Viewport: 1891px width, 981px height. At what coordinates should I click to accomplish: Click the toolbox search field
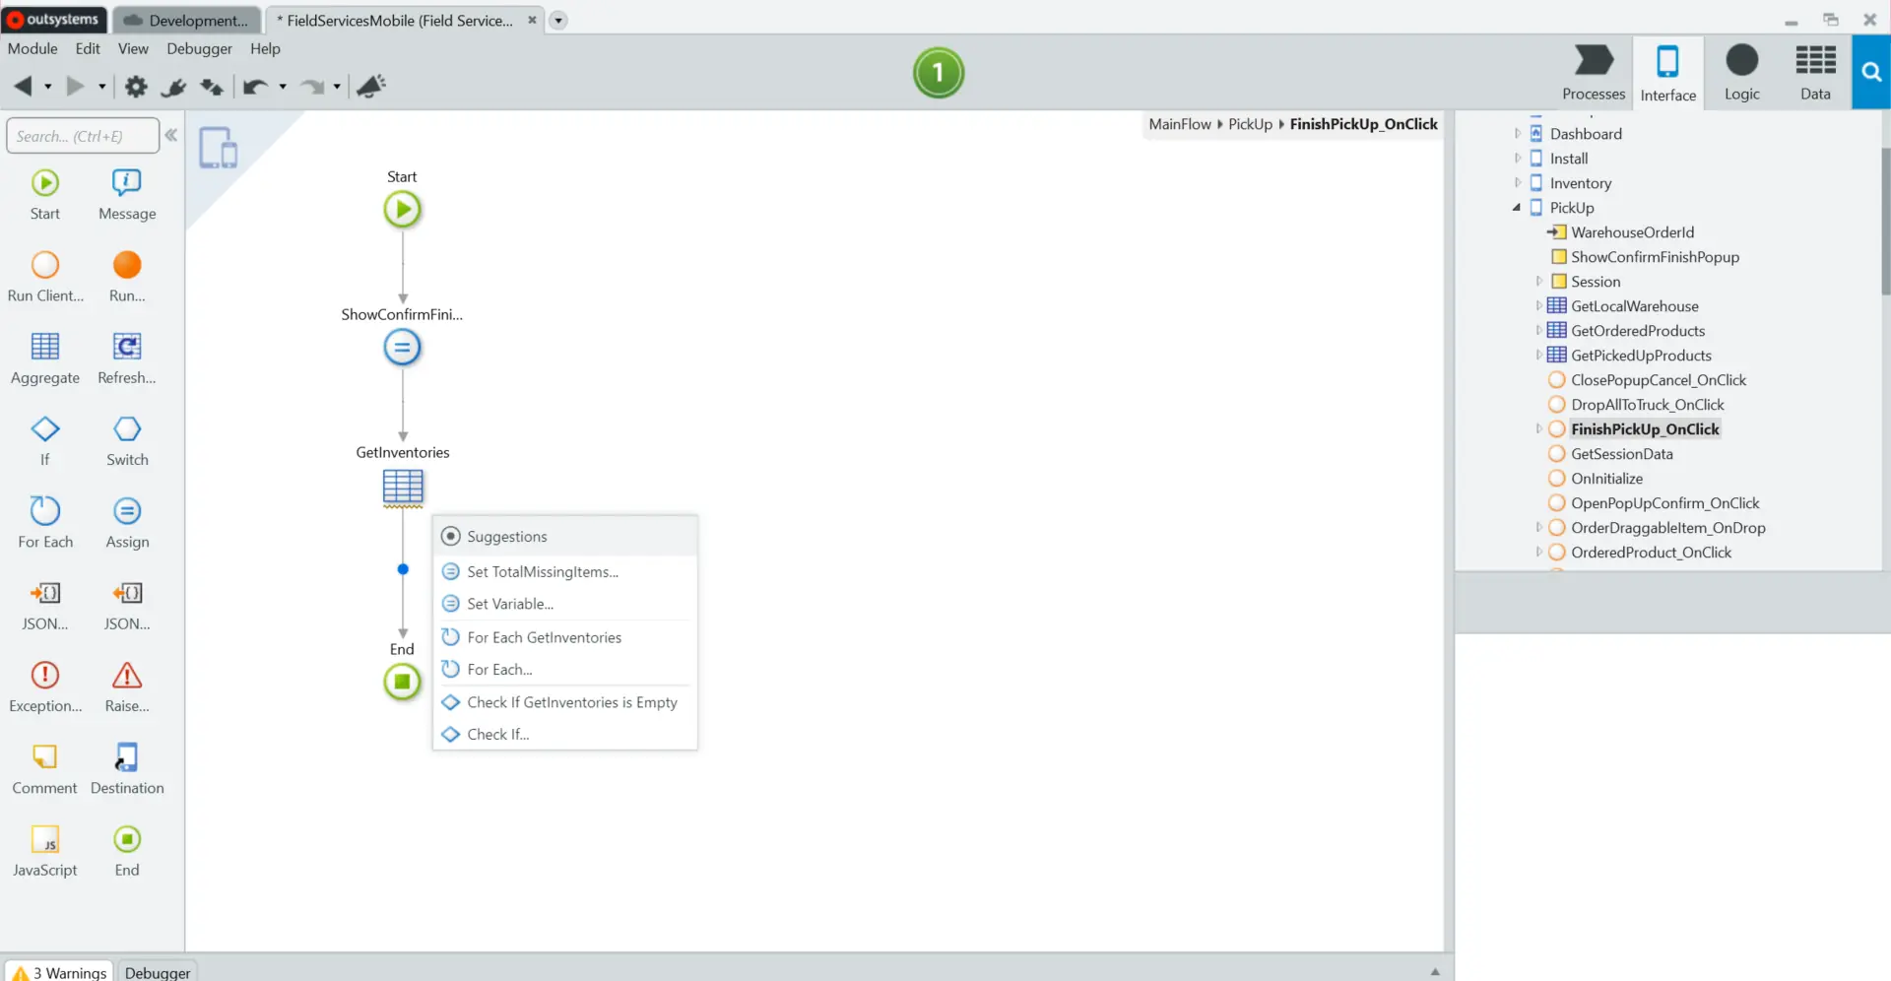[x=83, y=136]
